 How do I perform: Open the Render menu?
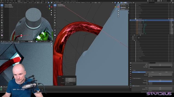pyautogui.click(x=8, y=1)
